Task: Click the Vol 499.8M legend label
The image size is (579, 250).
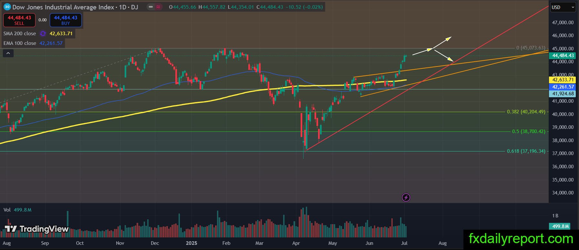Action: 17,210
